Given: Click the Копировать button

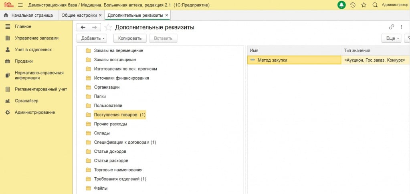Looking at the screenshot, I should (x=130, y=38).
